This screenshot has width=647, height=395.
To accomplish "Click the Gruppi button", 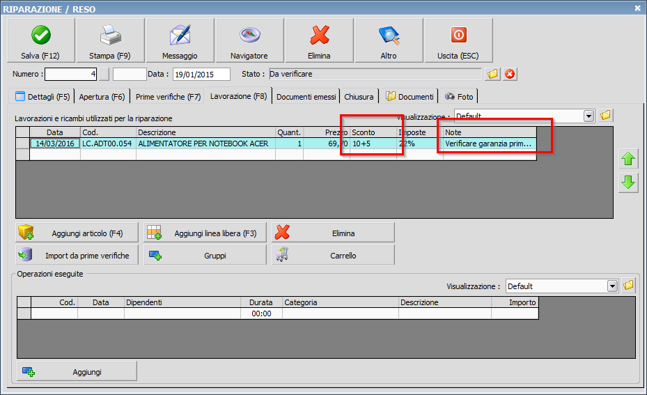I will pyautogui.click(x=205, y=256).
